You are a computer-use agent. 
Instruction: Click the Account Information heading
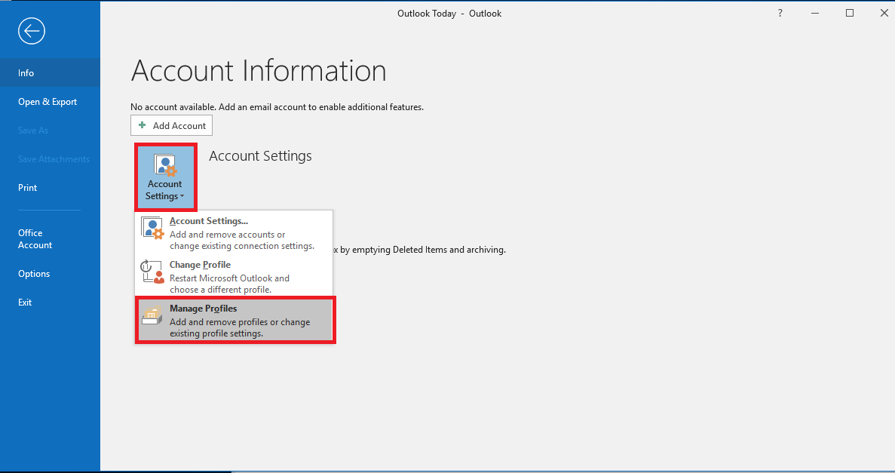tap(259, 71)
